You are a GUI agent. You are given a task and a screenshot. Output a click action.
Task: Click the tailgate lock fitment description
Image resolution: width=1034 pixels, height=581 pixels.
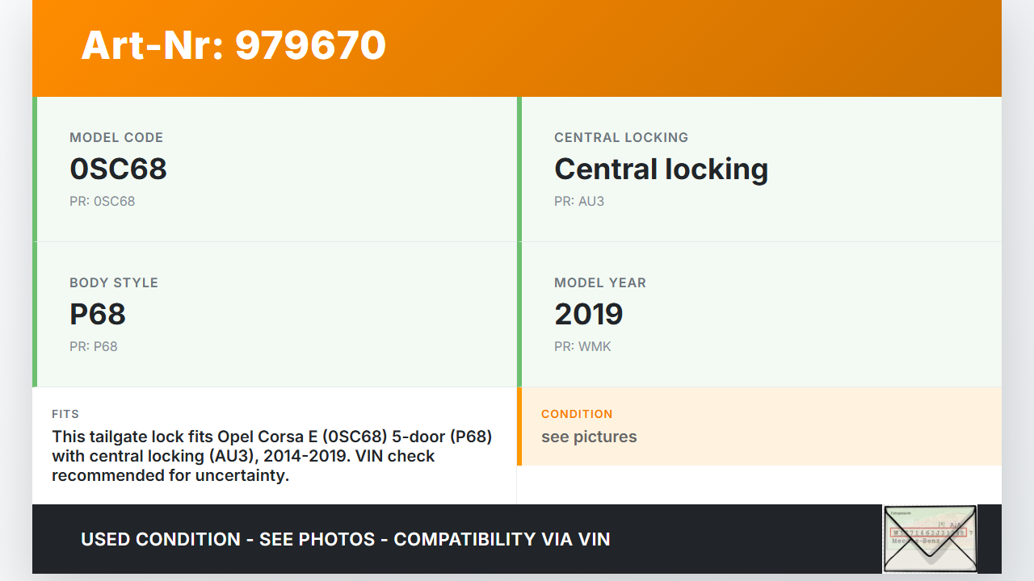[x=271, y=456]
